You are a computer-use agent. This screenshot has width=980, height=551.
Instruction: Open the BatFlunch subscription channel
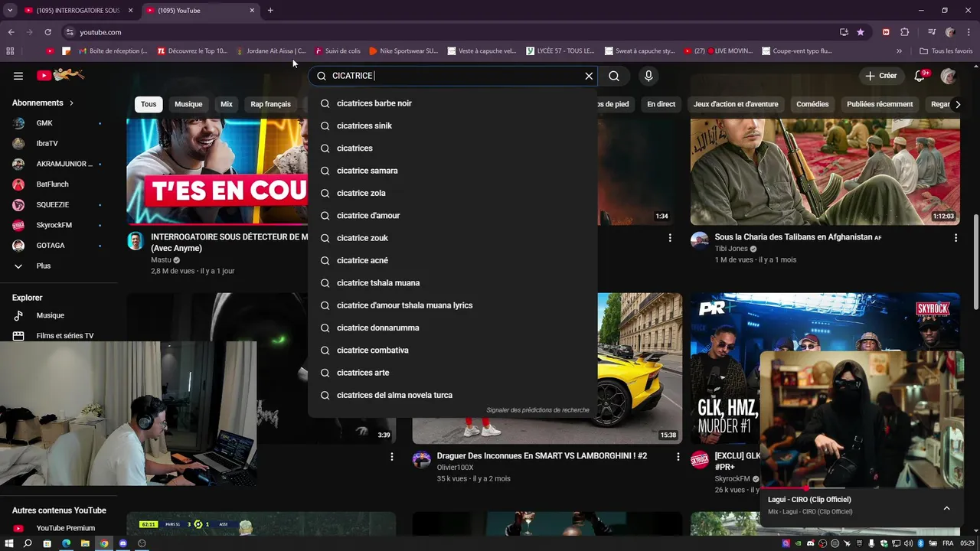(58, 184)
